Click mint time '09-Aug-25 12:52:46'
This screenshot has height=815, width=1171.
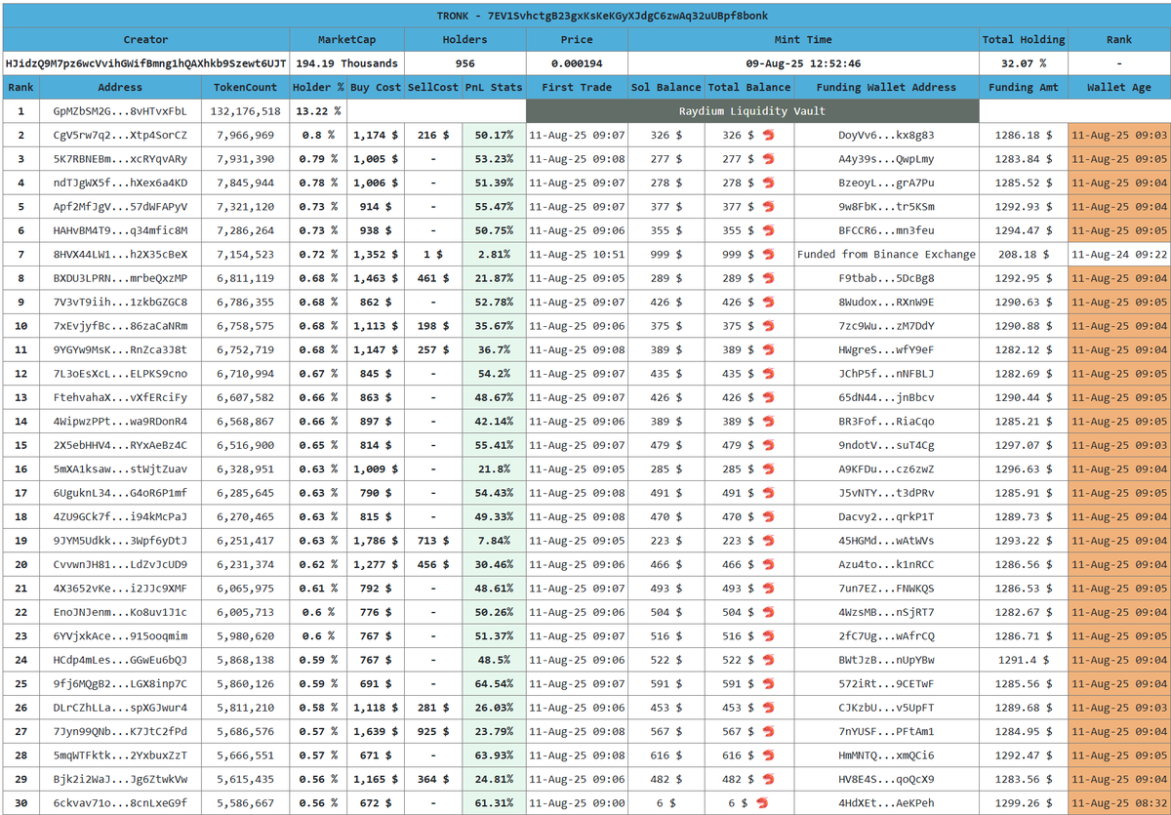coord(803,63)
